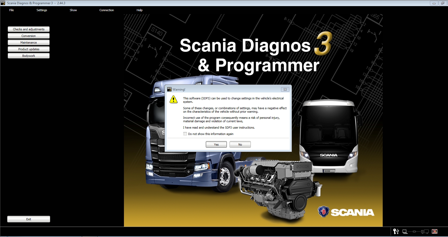
Task: Click the USB key license status icon
Action: (x=396, y=231)
